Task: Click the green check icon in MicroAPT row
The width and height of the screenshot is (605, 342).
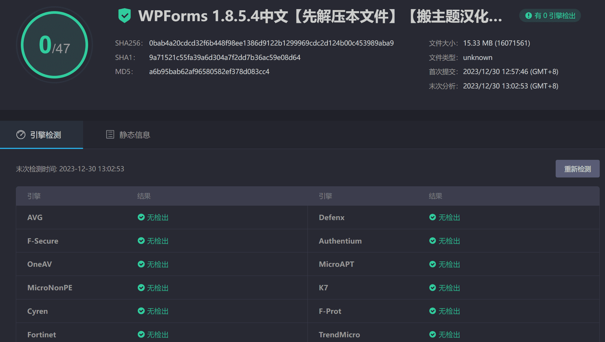Action: 433,264
